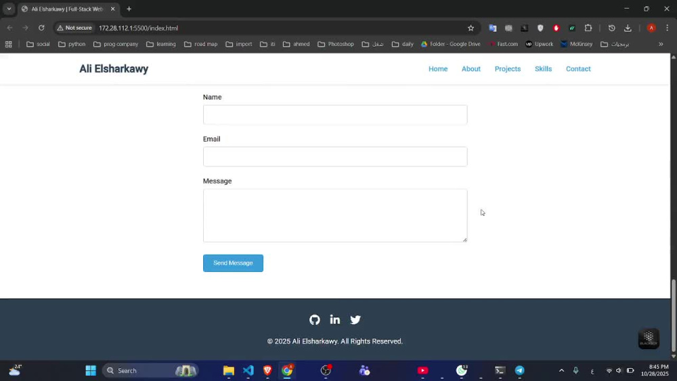Open a new browser tab with plus
Viewport: 677px width, 381px height.
129,9
